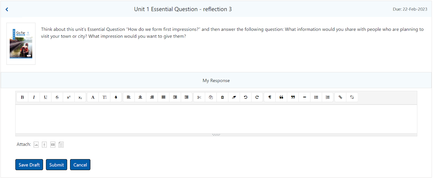Viewport: 433px width, 179px height.
Task: Enable superscript text
Action: click(x=69, y=97)
